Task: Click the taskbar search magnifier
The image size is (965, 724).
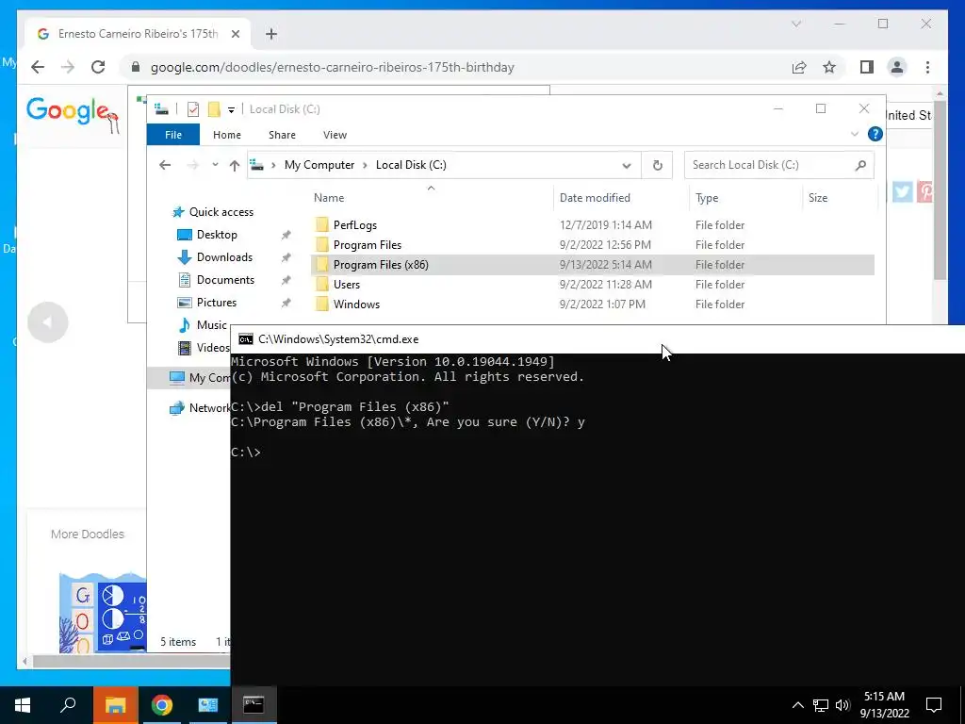Action: click(68, 705)
